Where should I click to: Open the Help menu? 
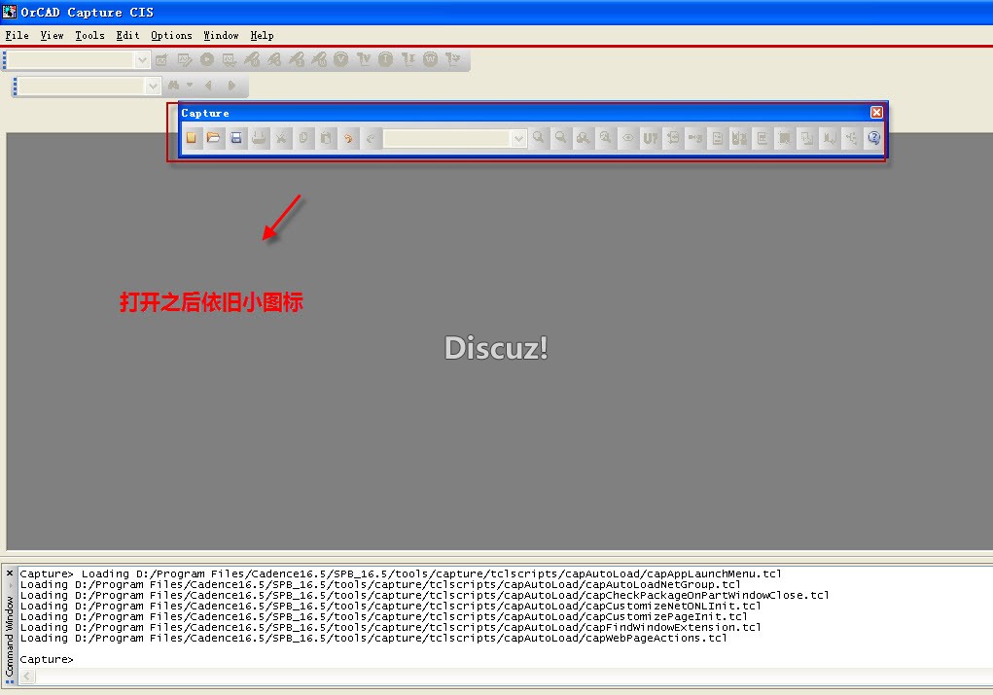263,35
